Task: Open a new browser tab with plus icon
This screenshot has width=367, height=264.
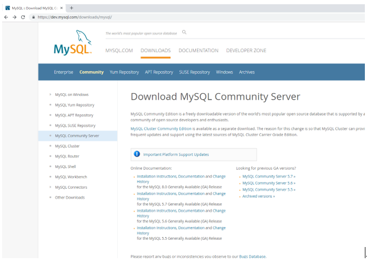Action: tap(71, 8)
